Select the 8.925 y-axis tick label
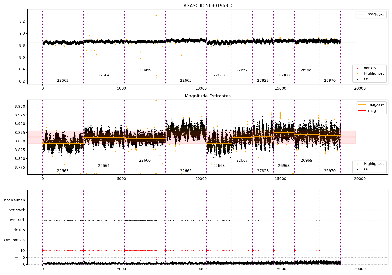This screenshot has height=275, width=392. pyautogui.click(x=20, y=115)
